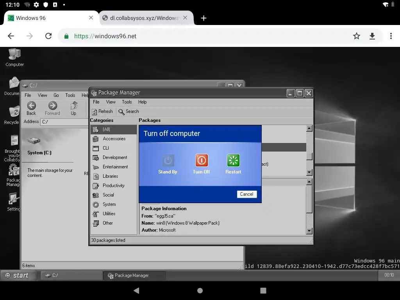Open Go menu in C:/ explorer window
This screenshot has height=300, width=400.
(56, 95)
